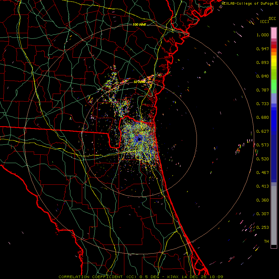Click the 0.573 legend value

point(263,145)
